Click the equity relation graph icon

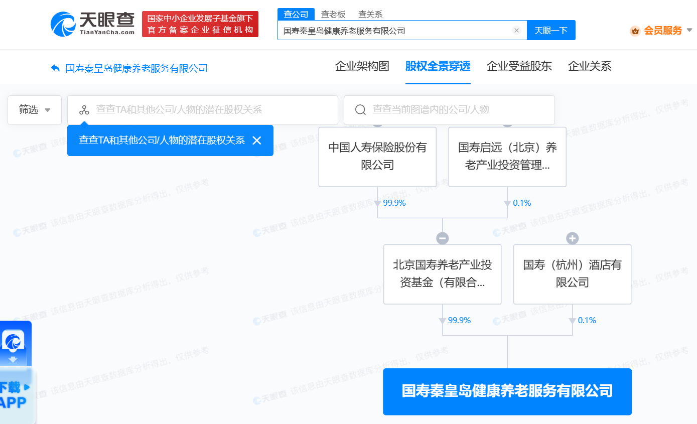pyautogui.click(x=84, y=110)
